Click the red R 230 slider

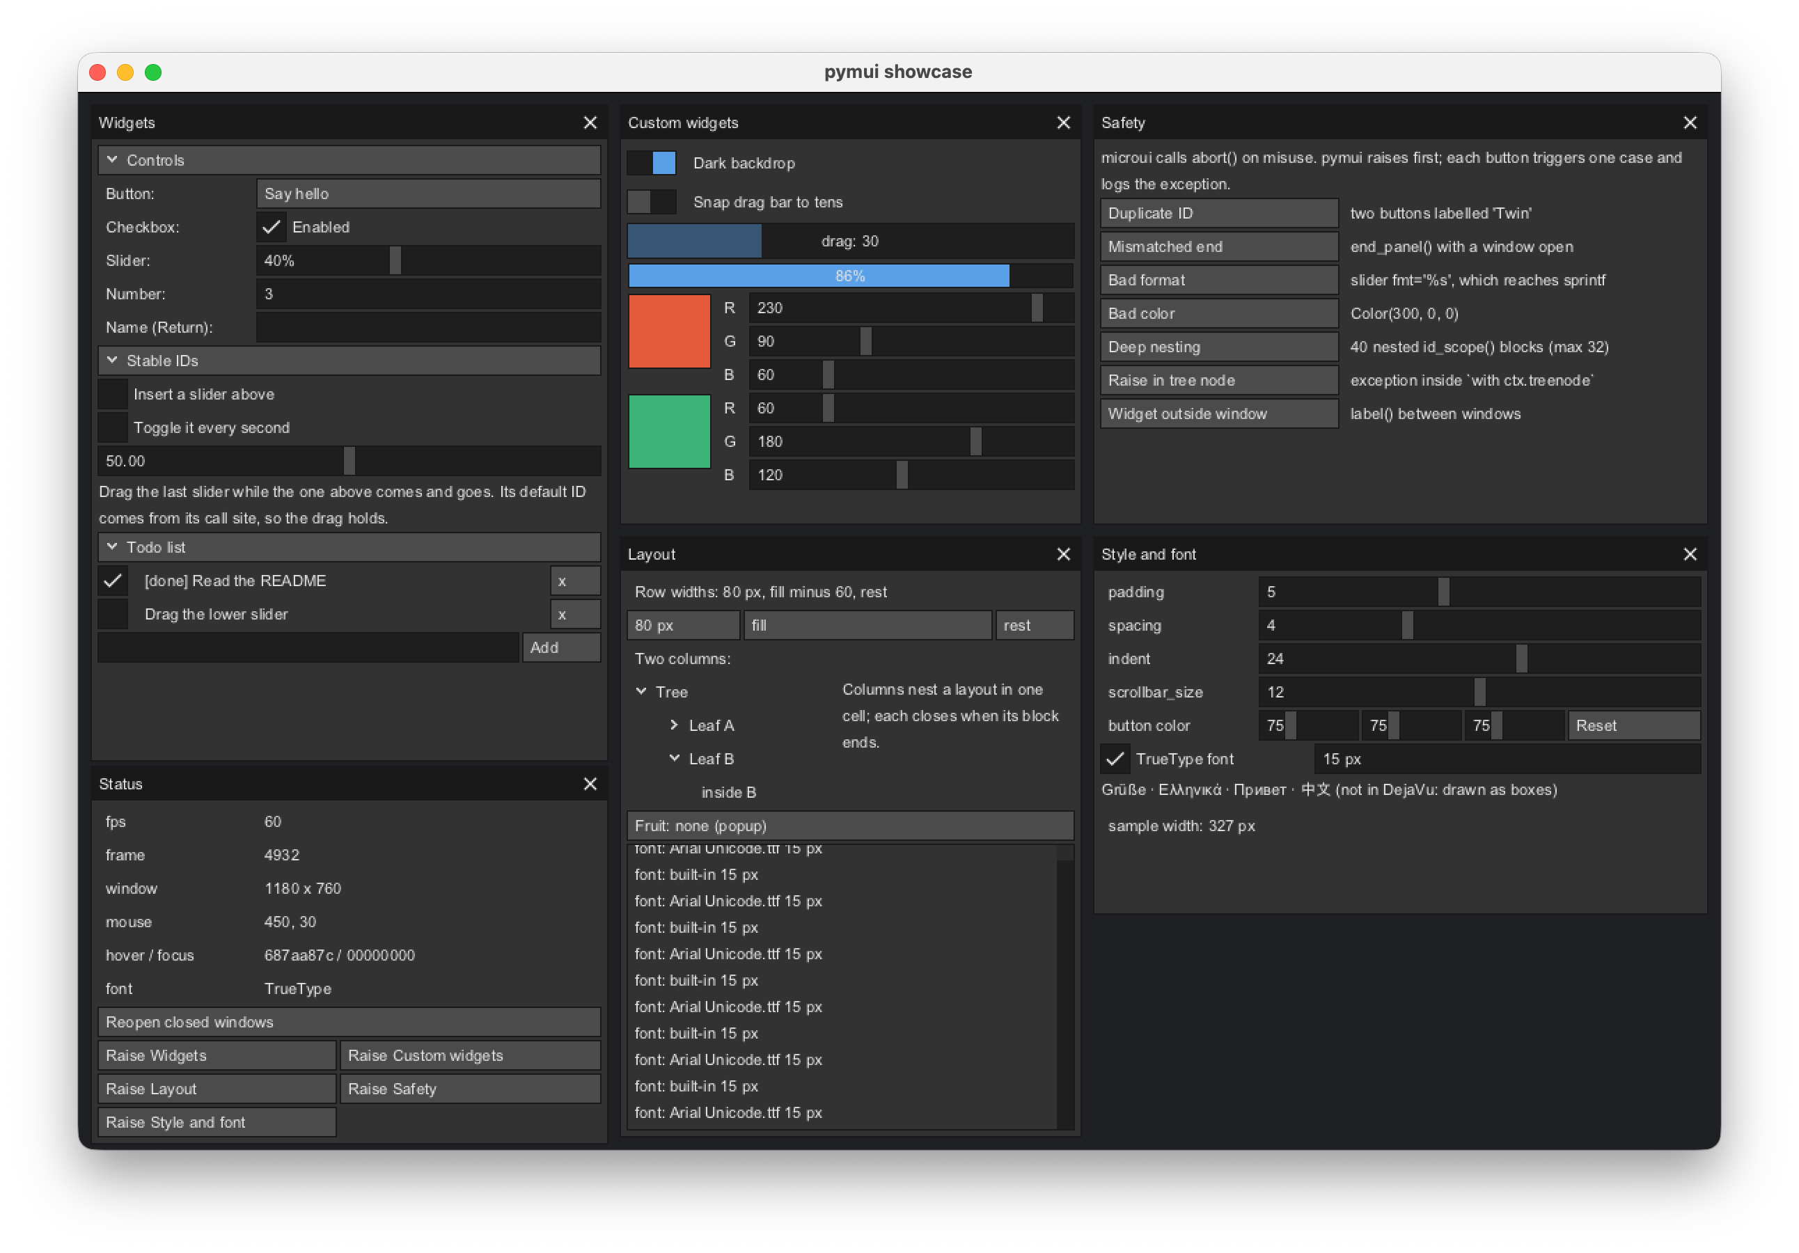tap(911, 309)
